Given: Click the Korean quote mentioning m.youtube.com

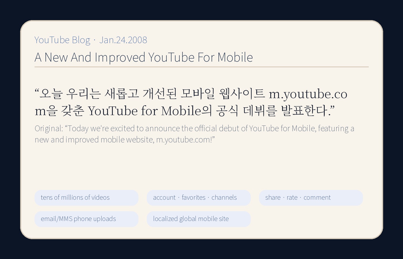Looking at the screenshot, I should coord(191,102).
